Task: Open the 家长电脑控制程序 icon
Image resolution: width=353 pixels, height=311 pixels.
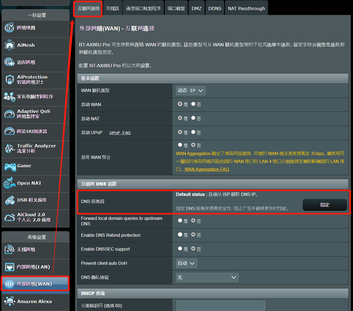Action: pyautogui.click(x=10, y=97)
